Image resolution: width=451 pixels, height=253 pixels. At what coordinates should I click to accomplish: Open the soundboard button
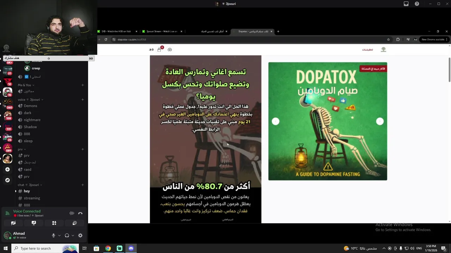(x=75, y=223)
